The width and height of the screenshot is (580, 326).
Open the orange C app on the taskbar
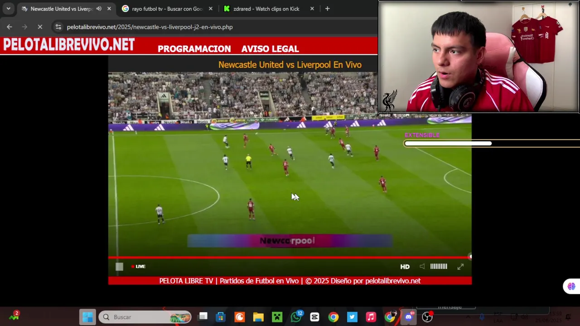click(239, 317)
